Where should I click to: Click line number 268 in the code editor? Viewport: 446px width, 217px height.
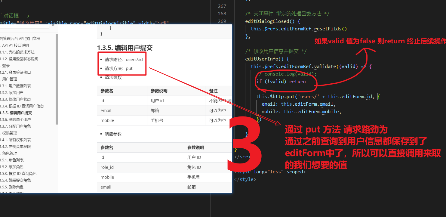222,14
